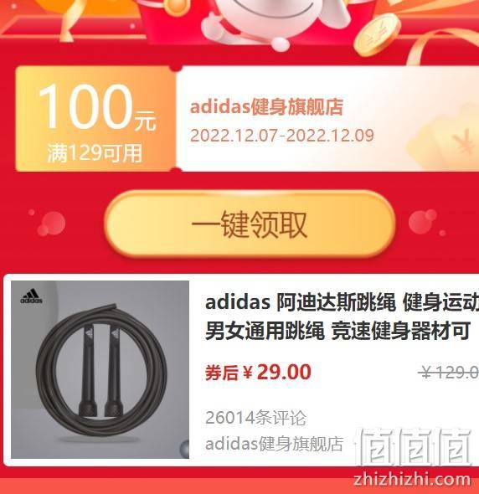This screenshot has width=479, height=494.
Task: Open adidas健身旗舰店 link on the coupon
Action: pyautogui.click(x=266, y=107)
